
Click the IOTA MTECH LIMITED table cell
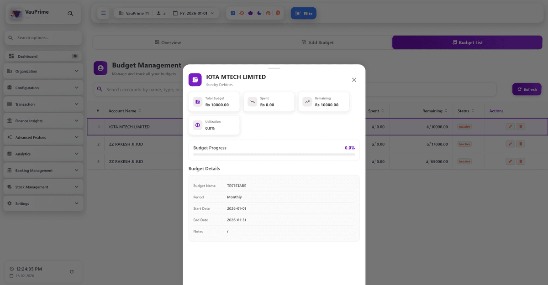click(x=129, y=127)
